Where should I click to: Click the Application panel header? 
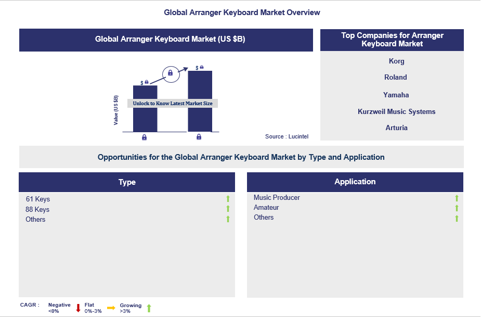(355, 182)
